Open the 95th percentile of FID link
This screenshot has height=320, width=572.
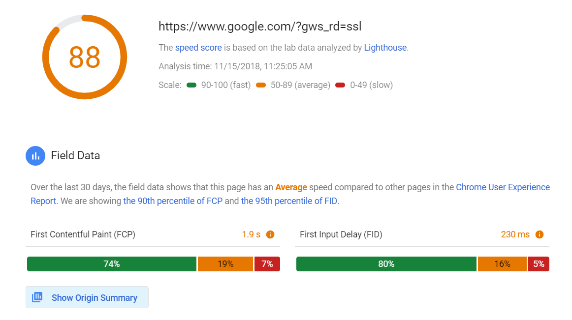click(289, 201)
